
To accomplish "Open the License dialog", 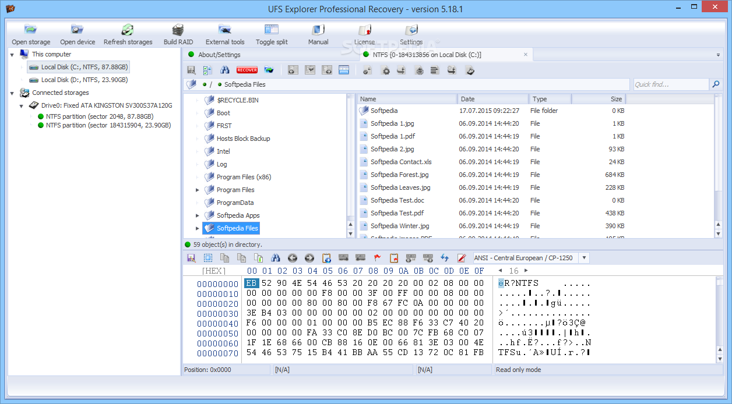I will (x=365, y=34).
